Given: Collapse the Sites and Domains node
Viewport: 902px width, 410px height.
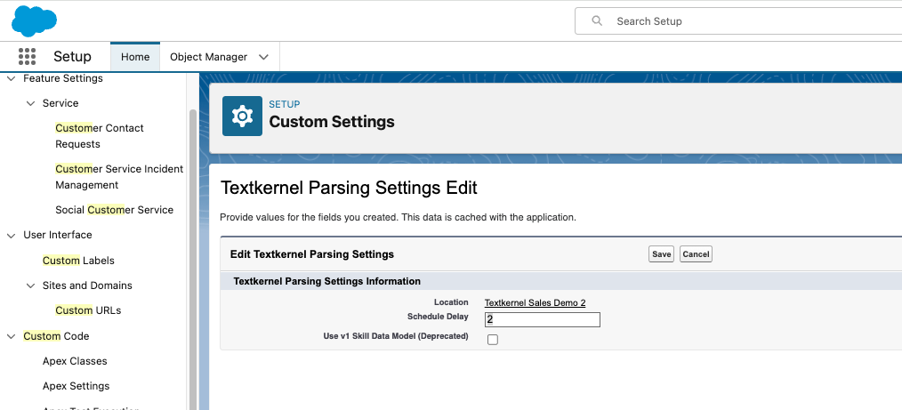Looking at the screenshot, I should (x=31, y=285).
